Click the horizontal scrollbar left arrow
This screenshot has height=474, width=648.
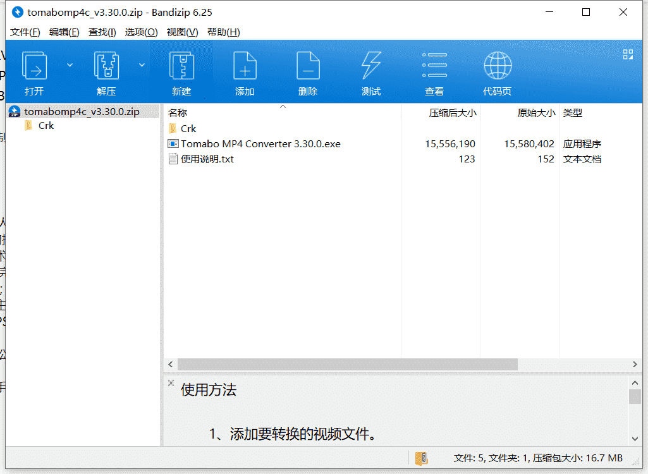(x=171, y=365)
